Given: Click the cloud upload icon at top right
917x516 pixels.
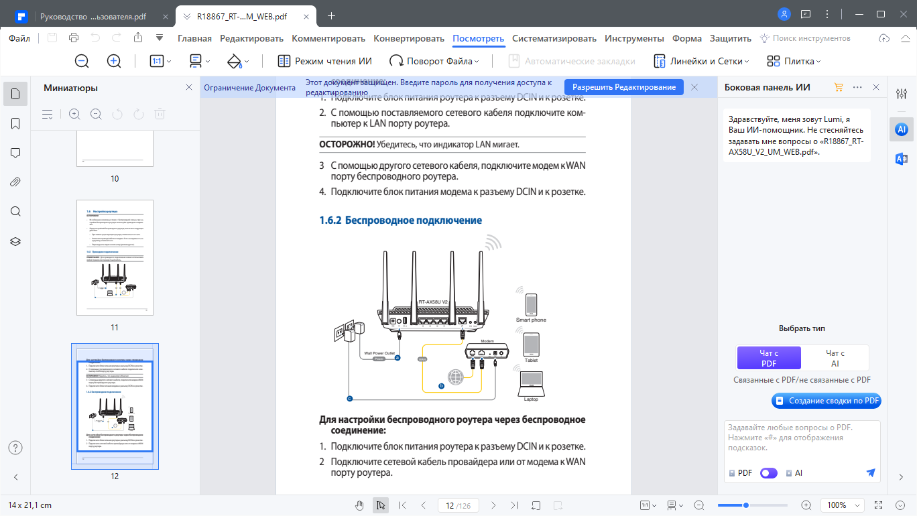Looking at the screenshot, I should coord(884,38).
